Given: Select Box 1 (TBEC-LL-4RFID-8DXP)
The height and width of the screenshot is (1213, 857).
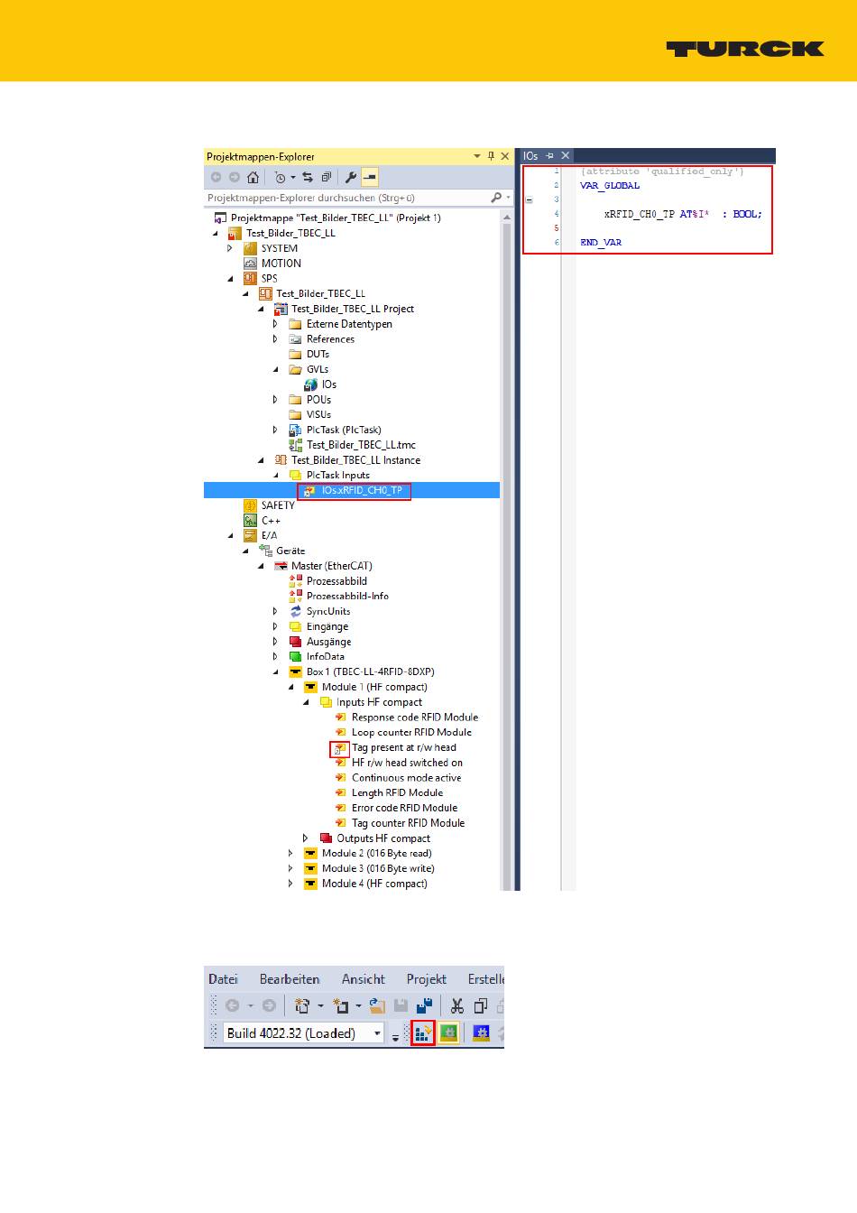Looking at the screenshot, I should [371, 672].
